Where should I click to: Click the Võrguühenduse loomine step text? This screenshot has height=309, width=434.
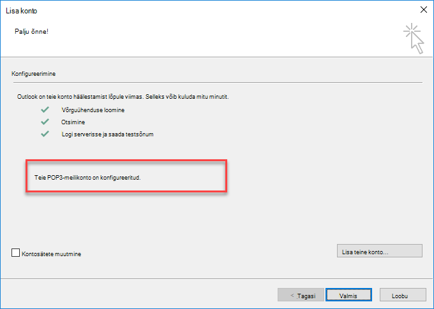click(x=93, y=110)
